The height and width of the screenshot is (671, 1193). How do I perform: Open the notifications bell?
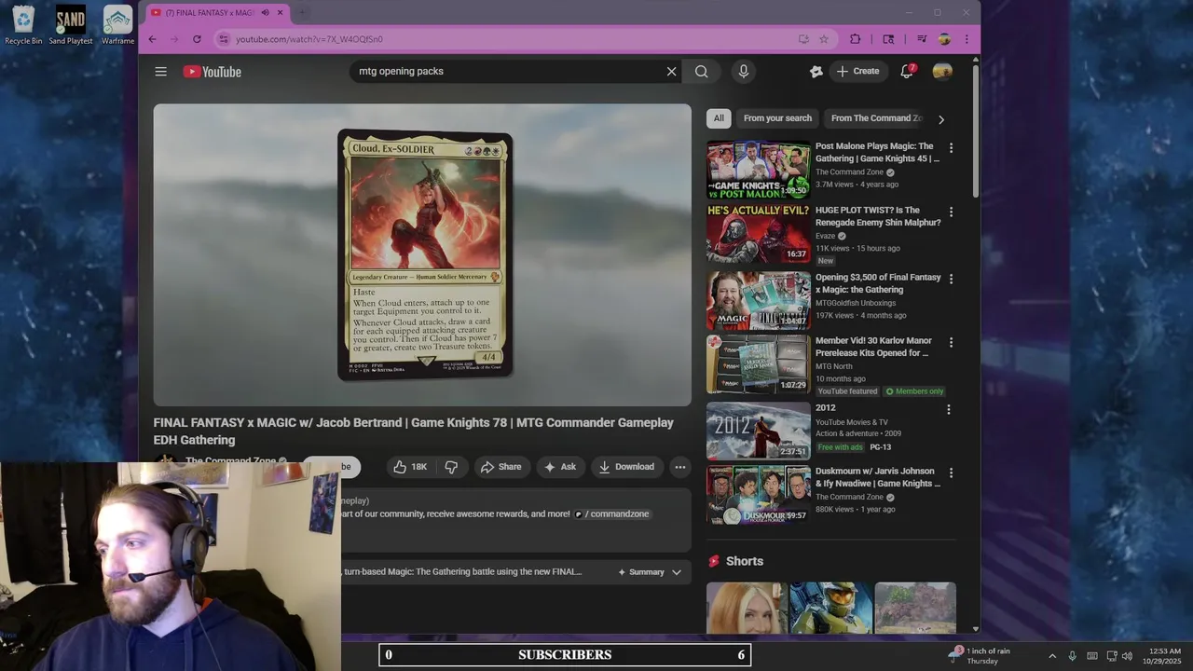tap(907, 72)
